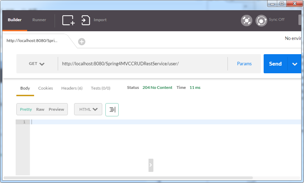Open the Send options dropdown arrow
The width and height of the screenshot is (304, 183).
pyautogui.click(x=295, y=64)
